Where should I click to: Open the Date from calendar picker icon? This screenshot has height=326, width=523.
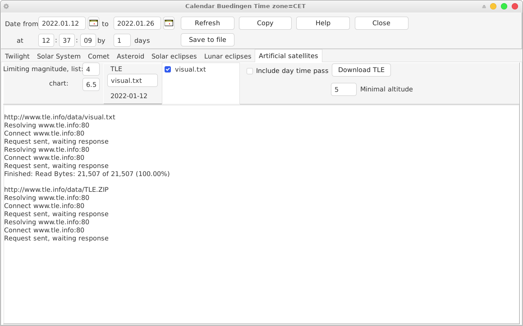[93, 23]
